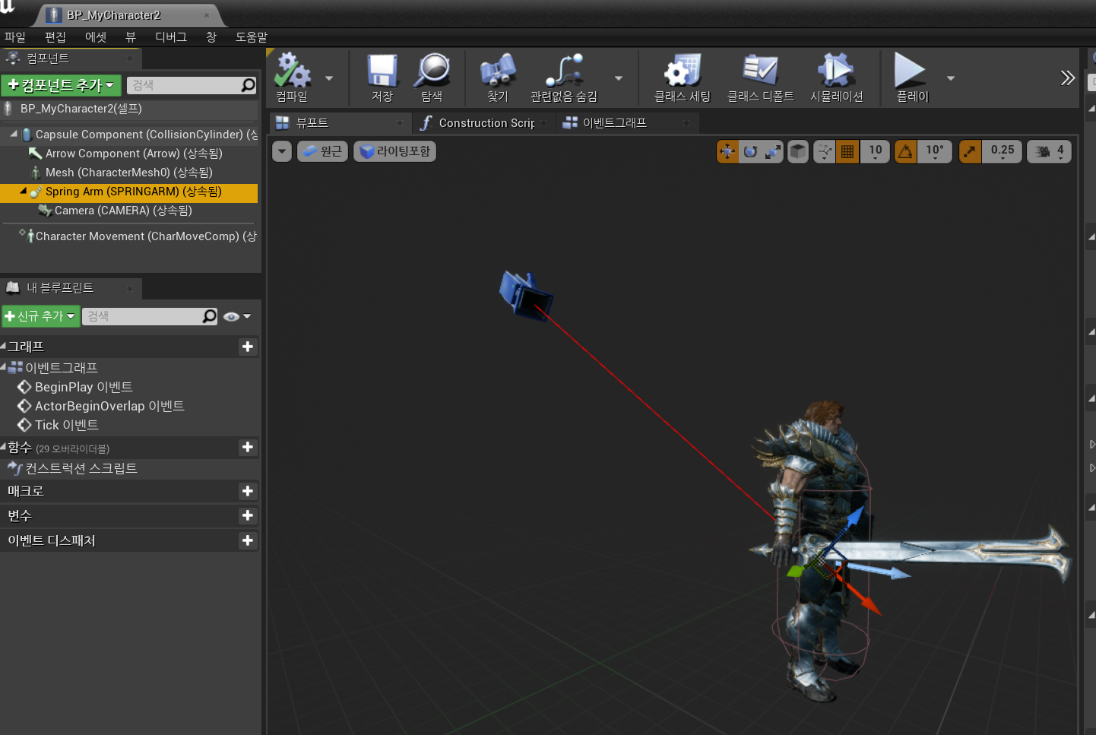The width and height of the screenshot is (1096, 735).
Task: Open viewport options dropdown arrow
Action: [x=282, y=151]
